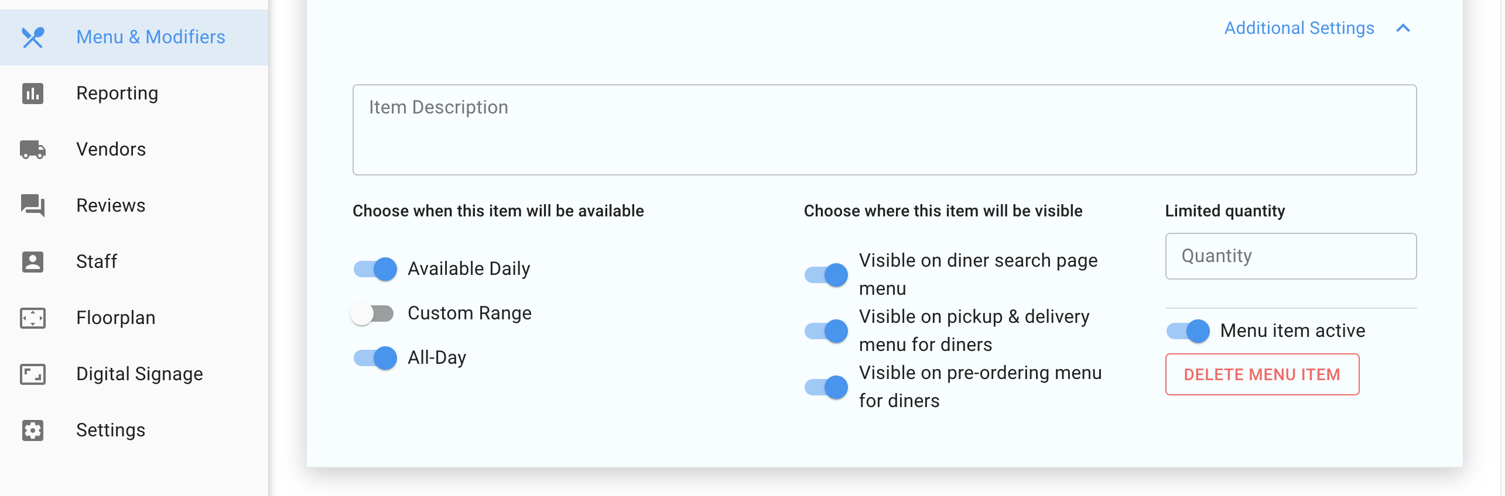
Task: Disable the All-Day toggle
Action: pos(375,358)
